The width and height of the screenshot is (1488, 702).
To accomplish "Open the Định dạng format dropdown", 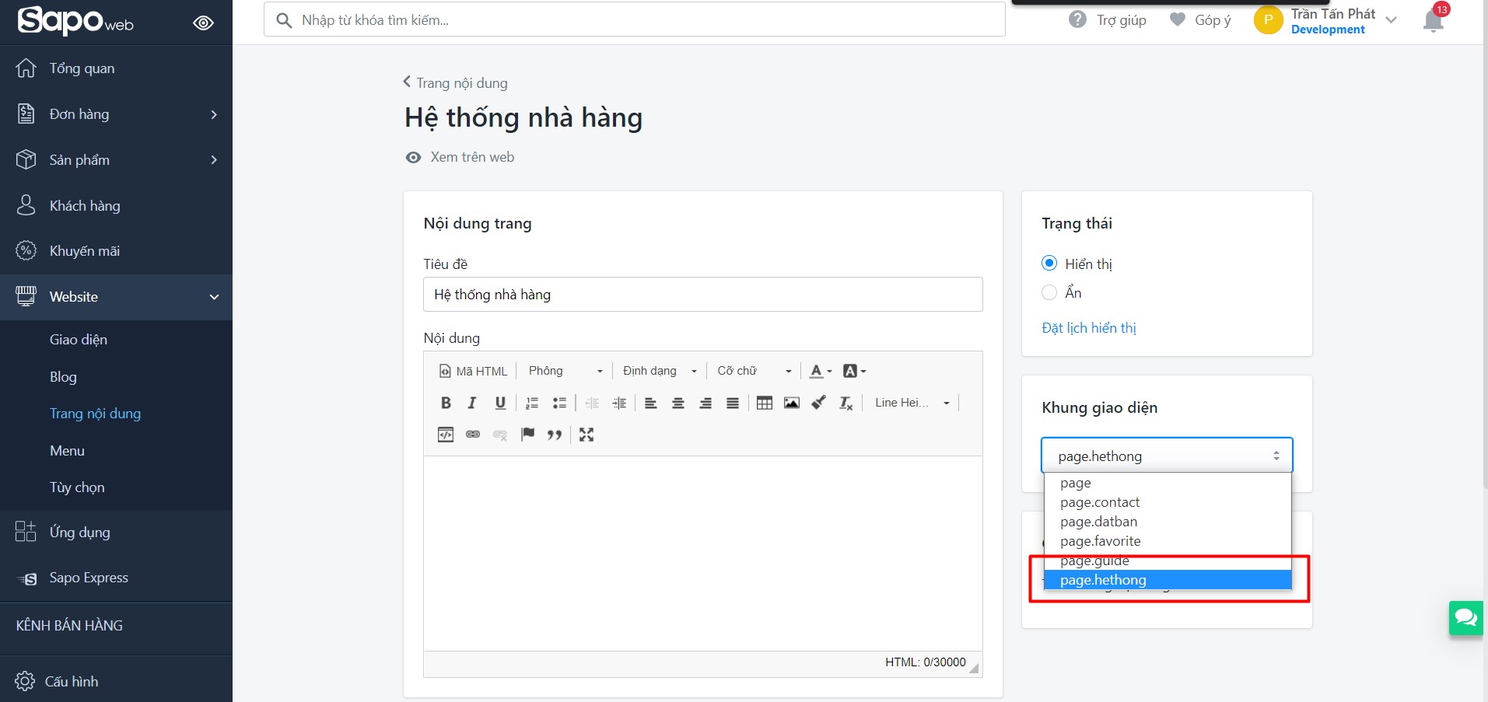I will click(x=660, y=371).
